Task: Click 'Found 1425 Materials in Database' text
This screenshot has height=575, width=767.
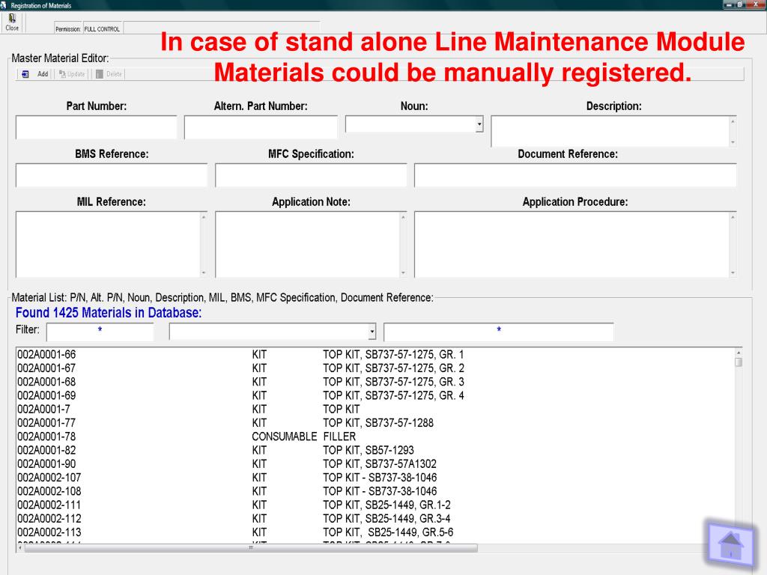Action: (x=109, y=313)
